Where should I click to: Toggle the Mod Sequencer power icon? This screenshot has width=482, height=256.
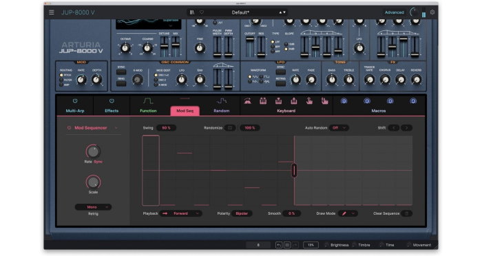coord(69,128)
